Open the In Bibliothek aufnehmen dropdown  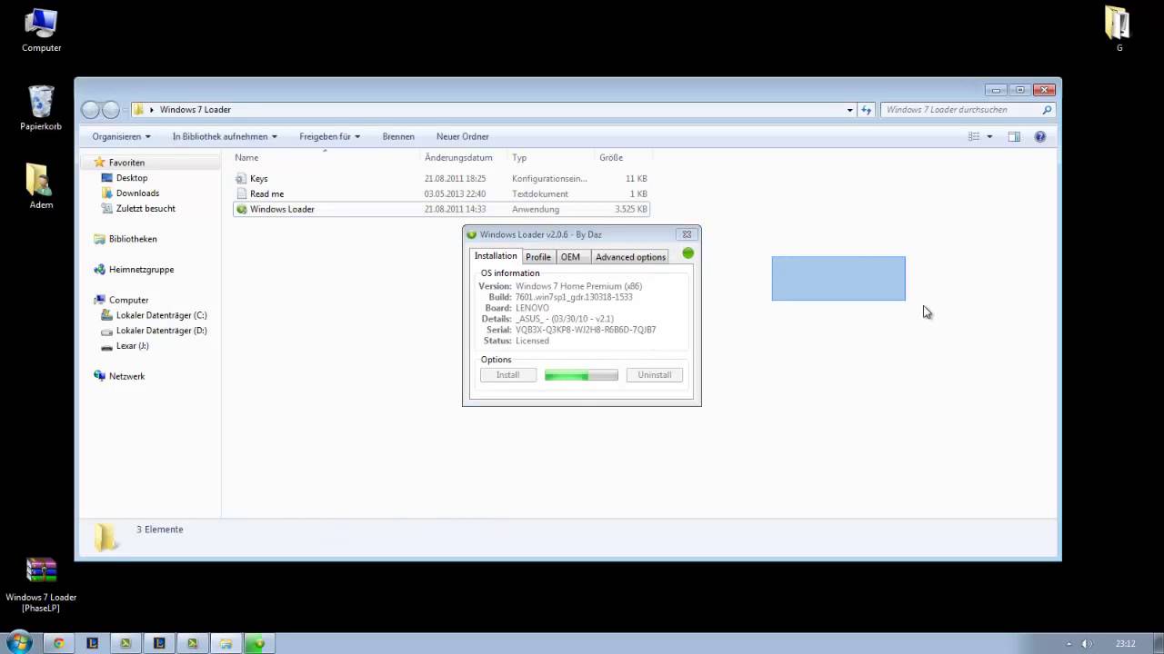pyautogui.click(x=225, y=136)
